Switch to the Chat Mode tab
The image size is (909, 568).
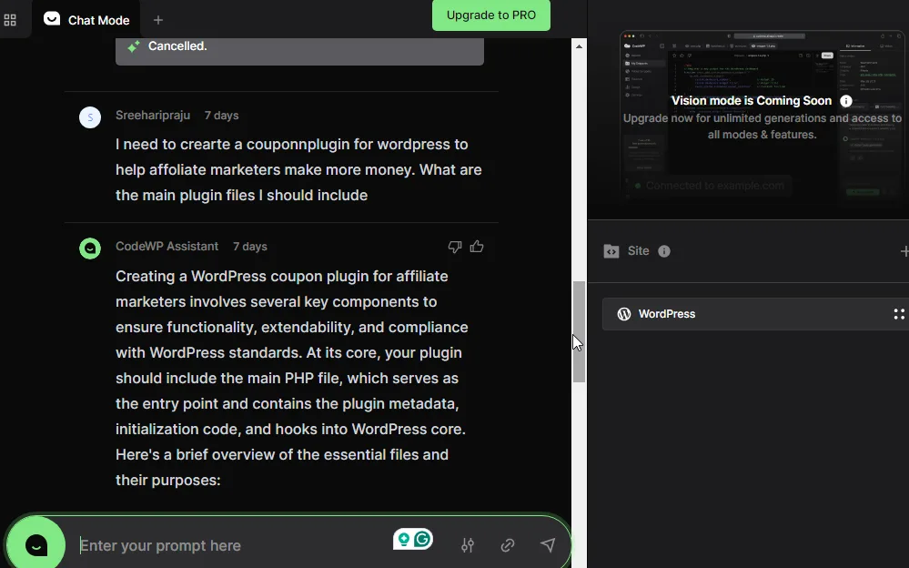tap(86, 20)
